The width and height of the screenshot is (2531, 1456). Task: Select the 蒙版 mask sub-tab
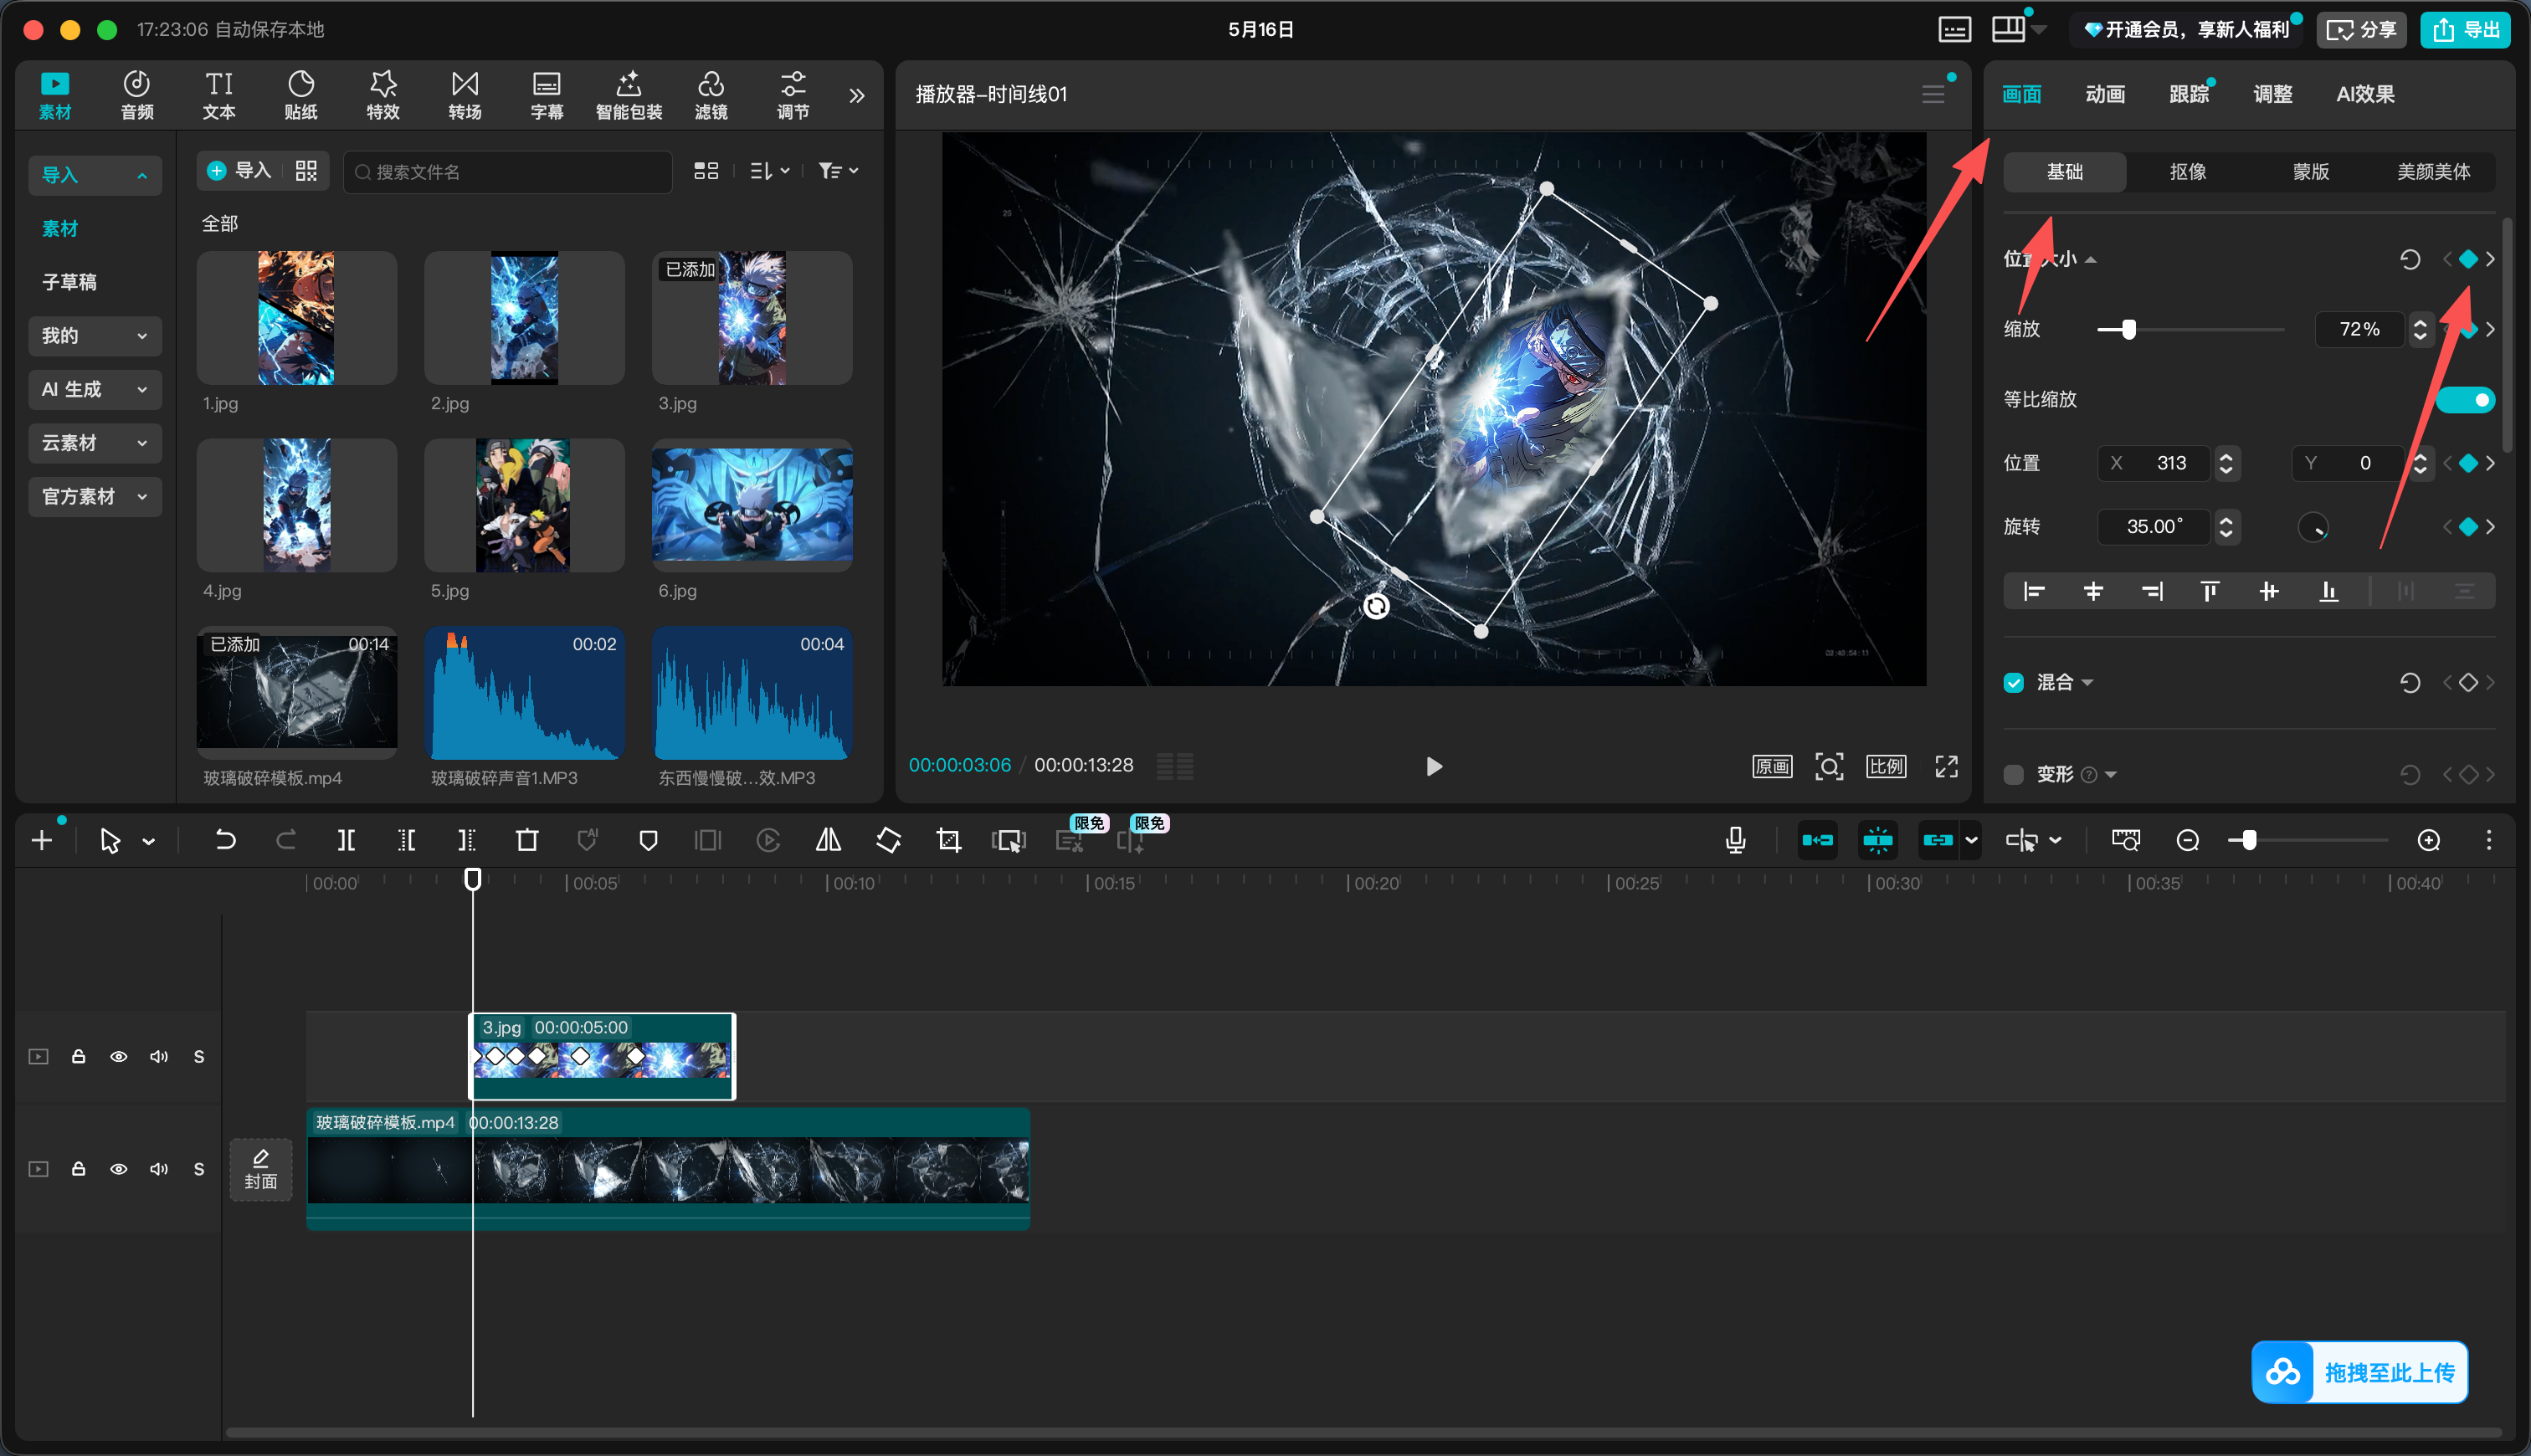[x=2311, y=172]
